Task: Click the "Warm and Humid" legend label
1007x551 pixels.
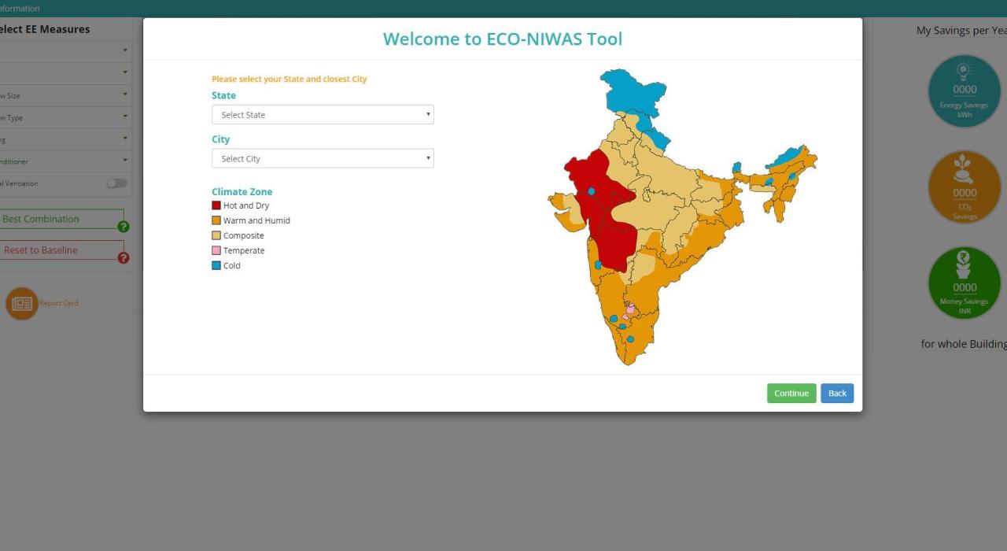Action: coord(256,220)
